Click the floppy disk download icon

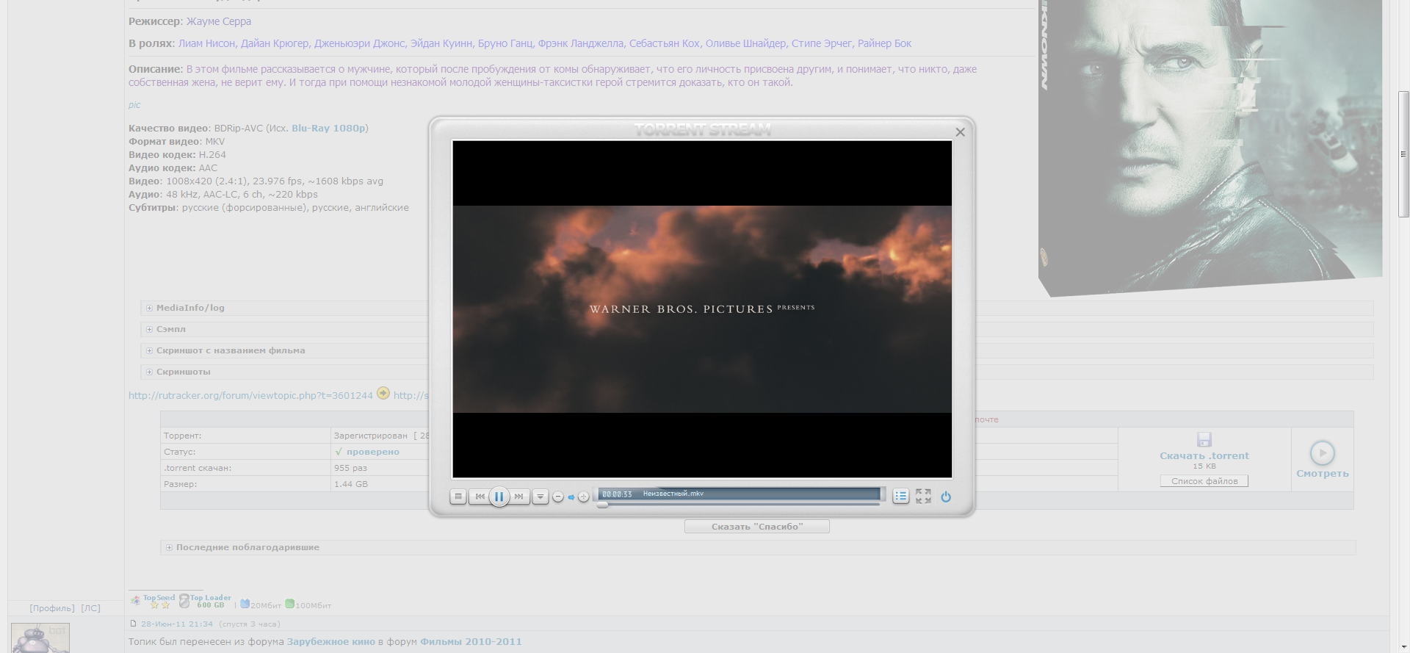pos(1204,439)
